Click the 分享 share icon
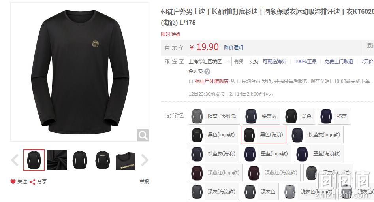374x202 pixels. (x=32, y=182)
